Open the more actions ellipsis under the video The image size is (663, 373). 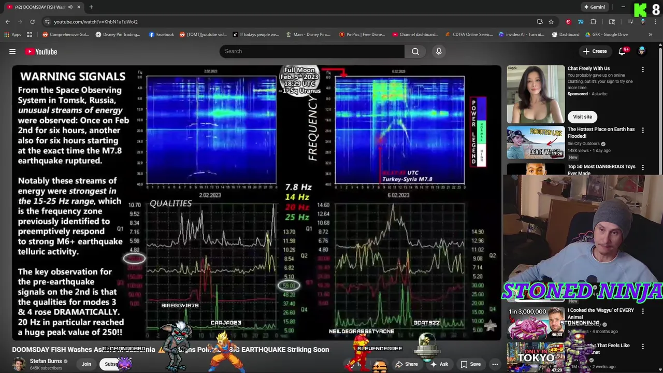click(x=495, y=364)
